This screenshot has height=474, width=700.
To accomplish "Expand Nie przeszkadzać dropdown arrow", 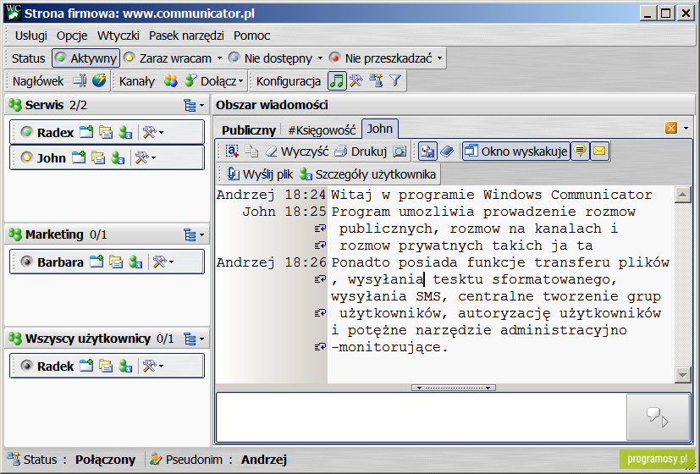I will pyautogui.click(x=439, y=58).
